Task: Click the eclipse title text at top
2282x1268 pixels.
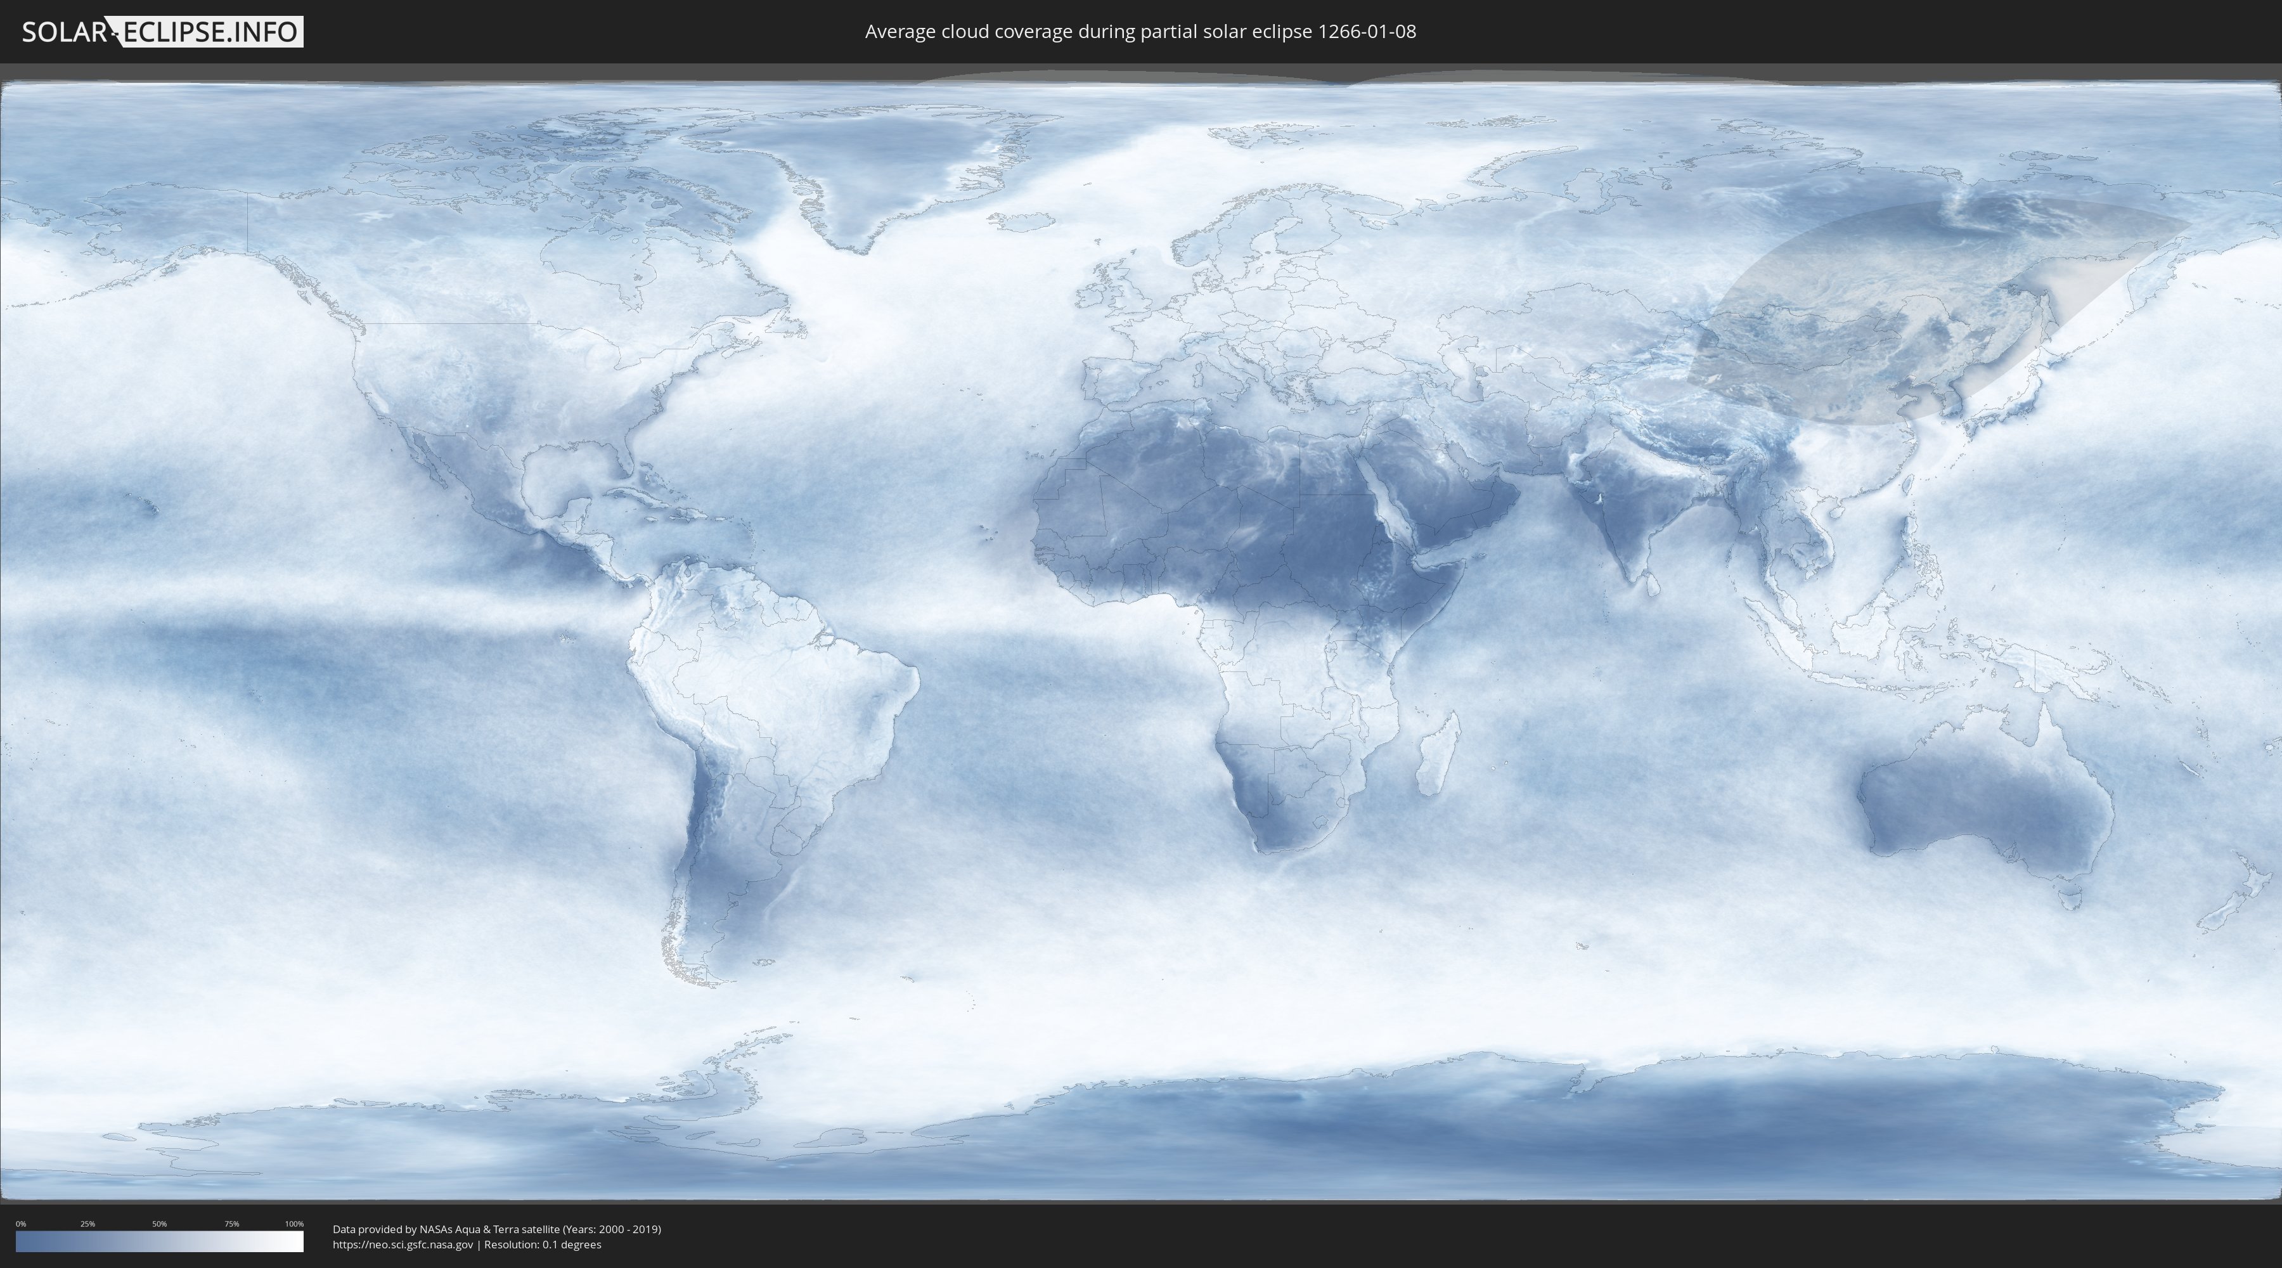Action: (x=1140, y=32)
